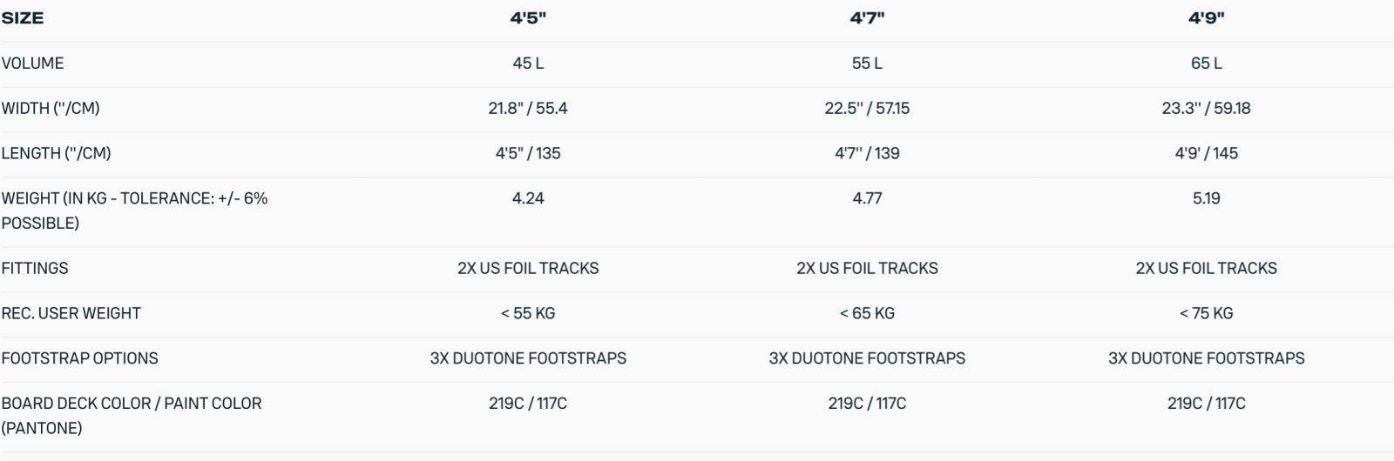Click the LENGTH ("/CM) row label
This screenshot has height=461, width=1394.
pyautogui.click(x=56, y=154)
